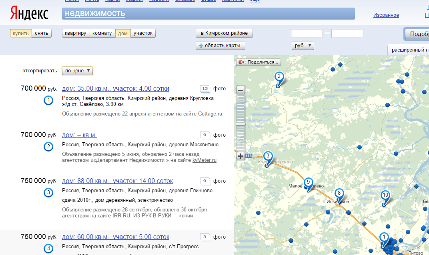Open IRR.RU: ИЗ РУК В РУКИ link
429x255 pixels.
[x=142, y=216]
